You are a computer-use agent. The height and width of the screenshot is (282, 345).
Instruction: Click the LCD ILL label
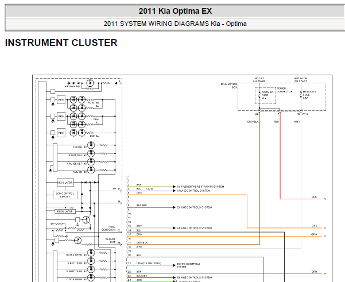point(94,136)
